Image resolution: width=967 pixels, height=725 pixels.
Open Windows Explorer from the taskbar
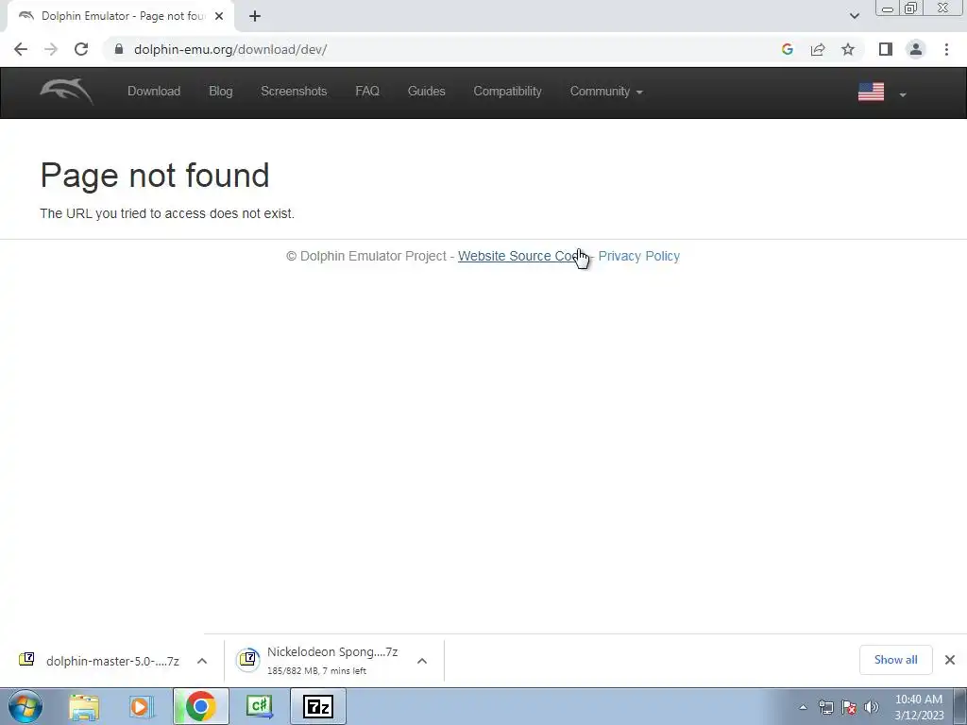click(x=84, y=707)
